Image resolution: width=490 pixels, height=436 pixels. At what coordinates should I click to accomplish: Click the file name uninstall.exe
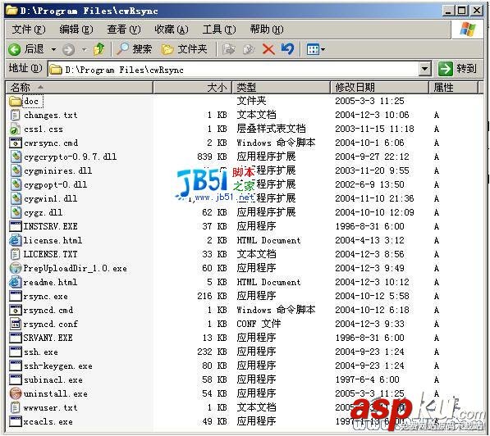[x=55, y=393]
